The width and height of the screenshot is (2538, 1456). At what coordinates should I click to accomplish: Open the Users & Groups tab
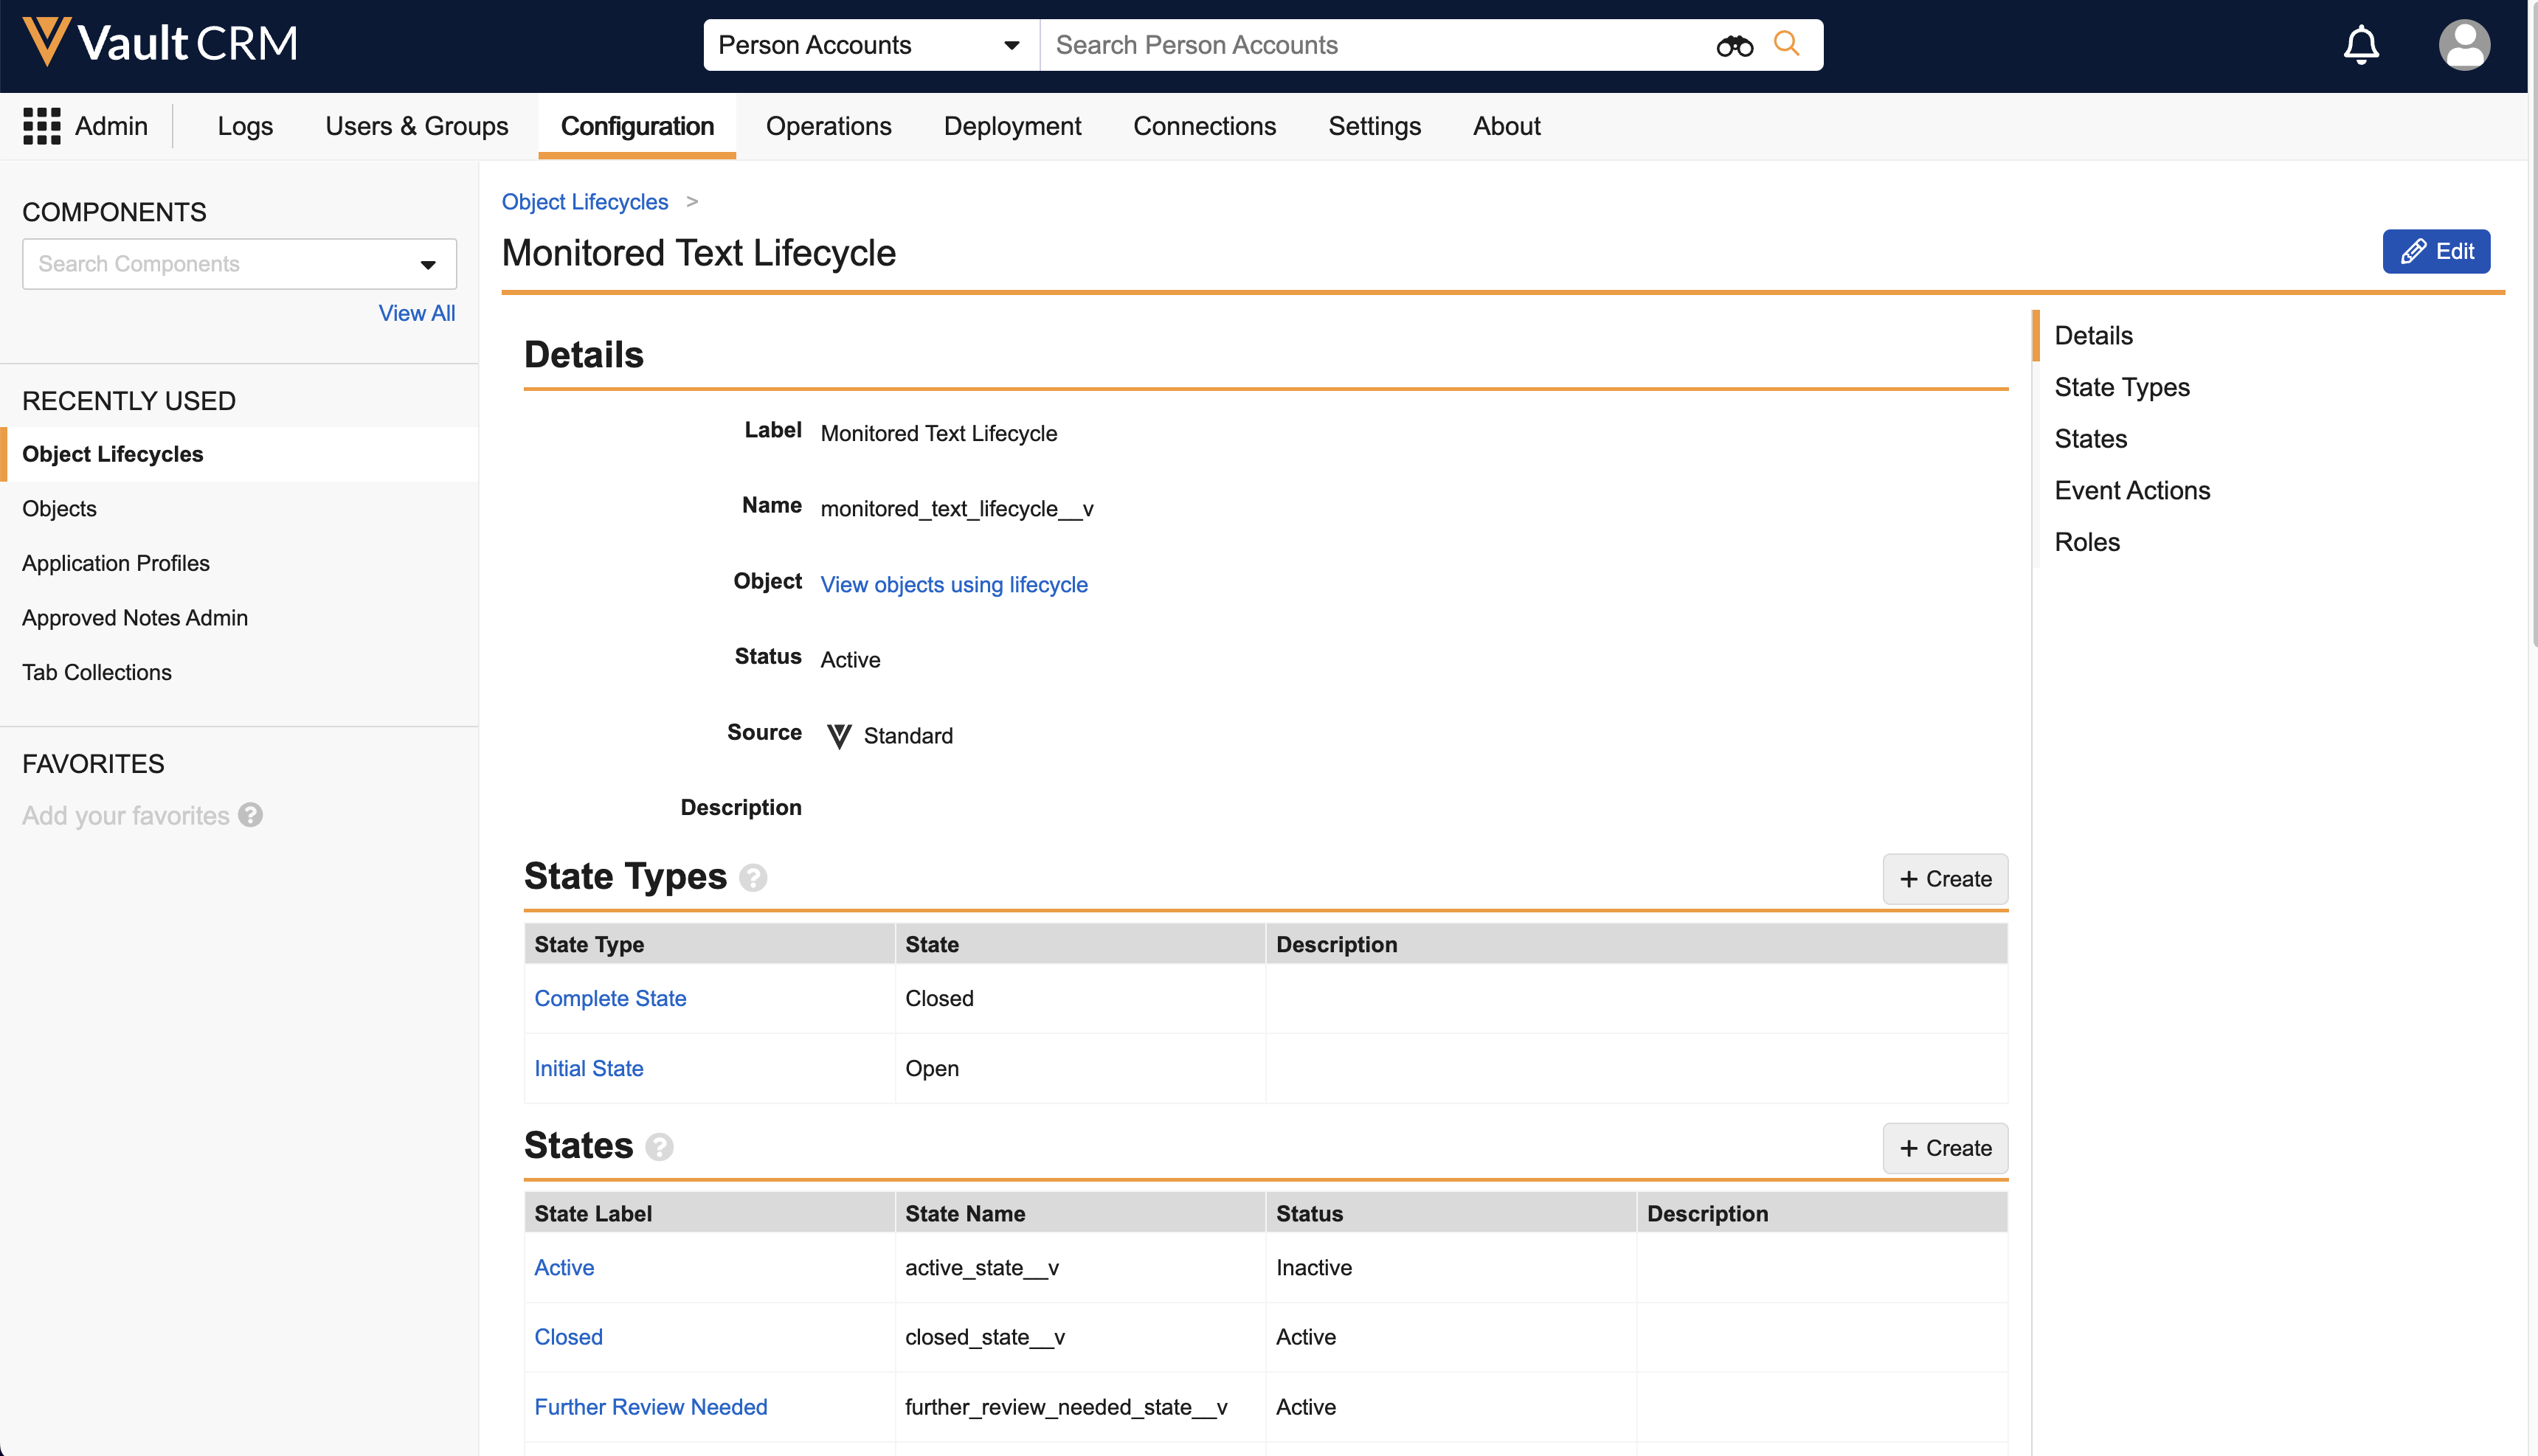tap(416, 126)
